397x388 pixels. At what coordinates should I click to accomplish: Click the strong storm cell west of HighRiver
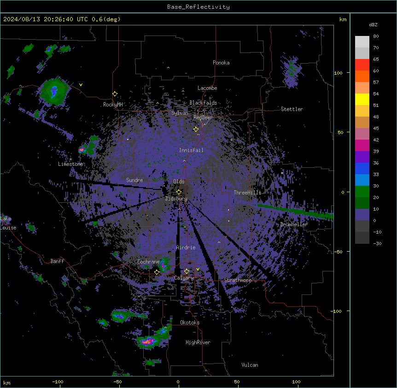click(x=148, y=341)
